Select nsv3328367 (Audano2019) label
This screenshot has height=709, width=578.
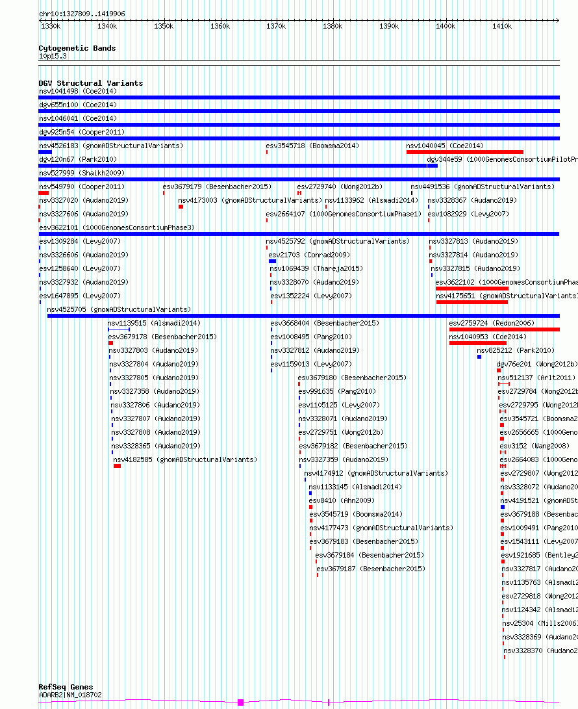pyautogui.click(x=472, y=200)
